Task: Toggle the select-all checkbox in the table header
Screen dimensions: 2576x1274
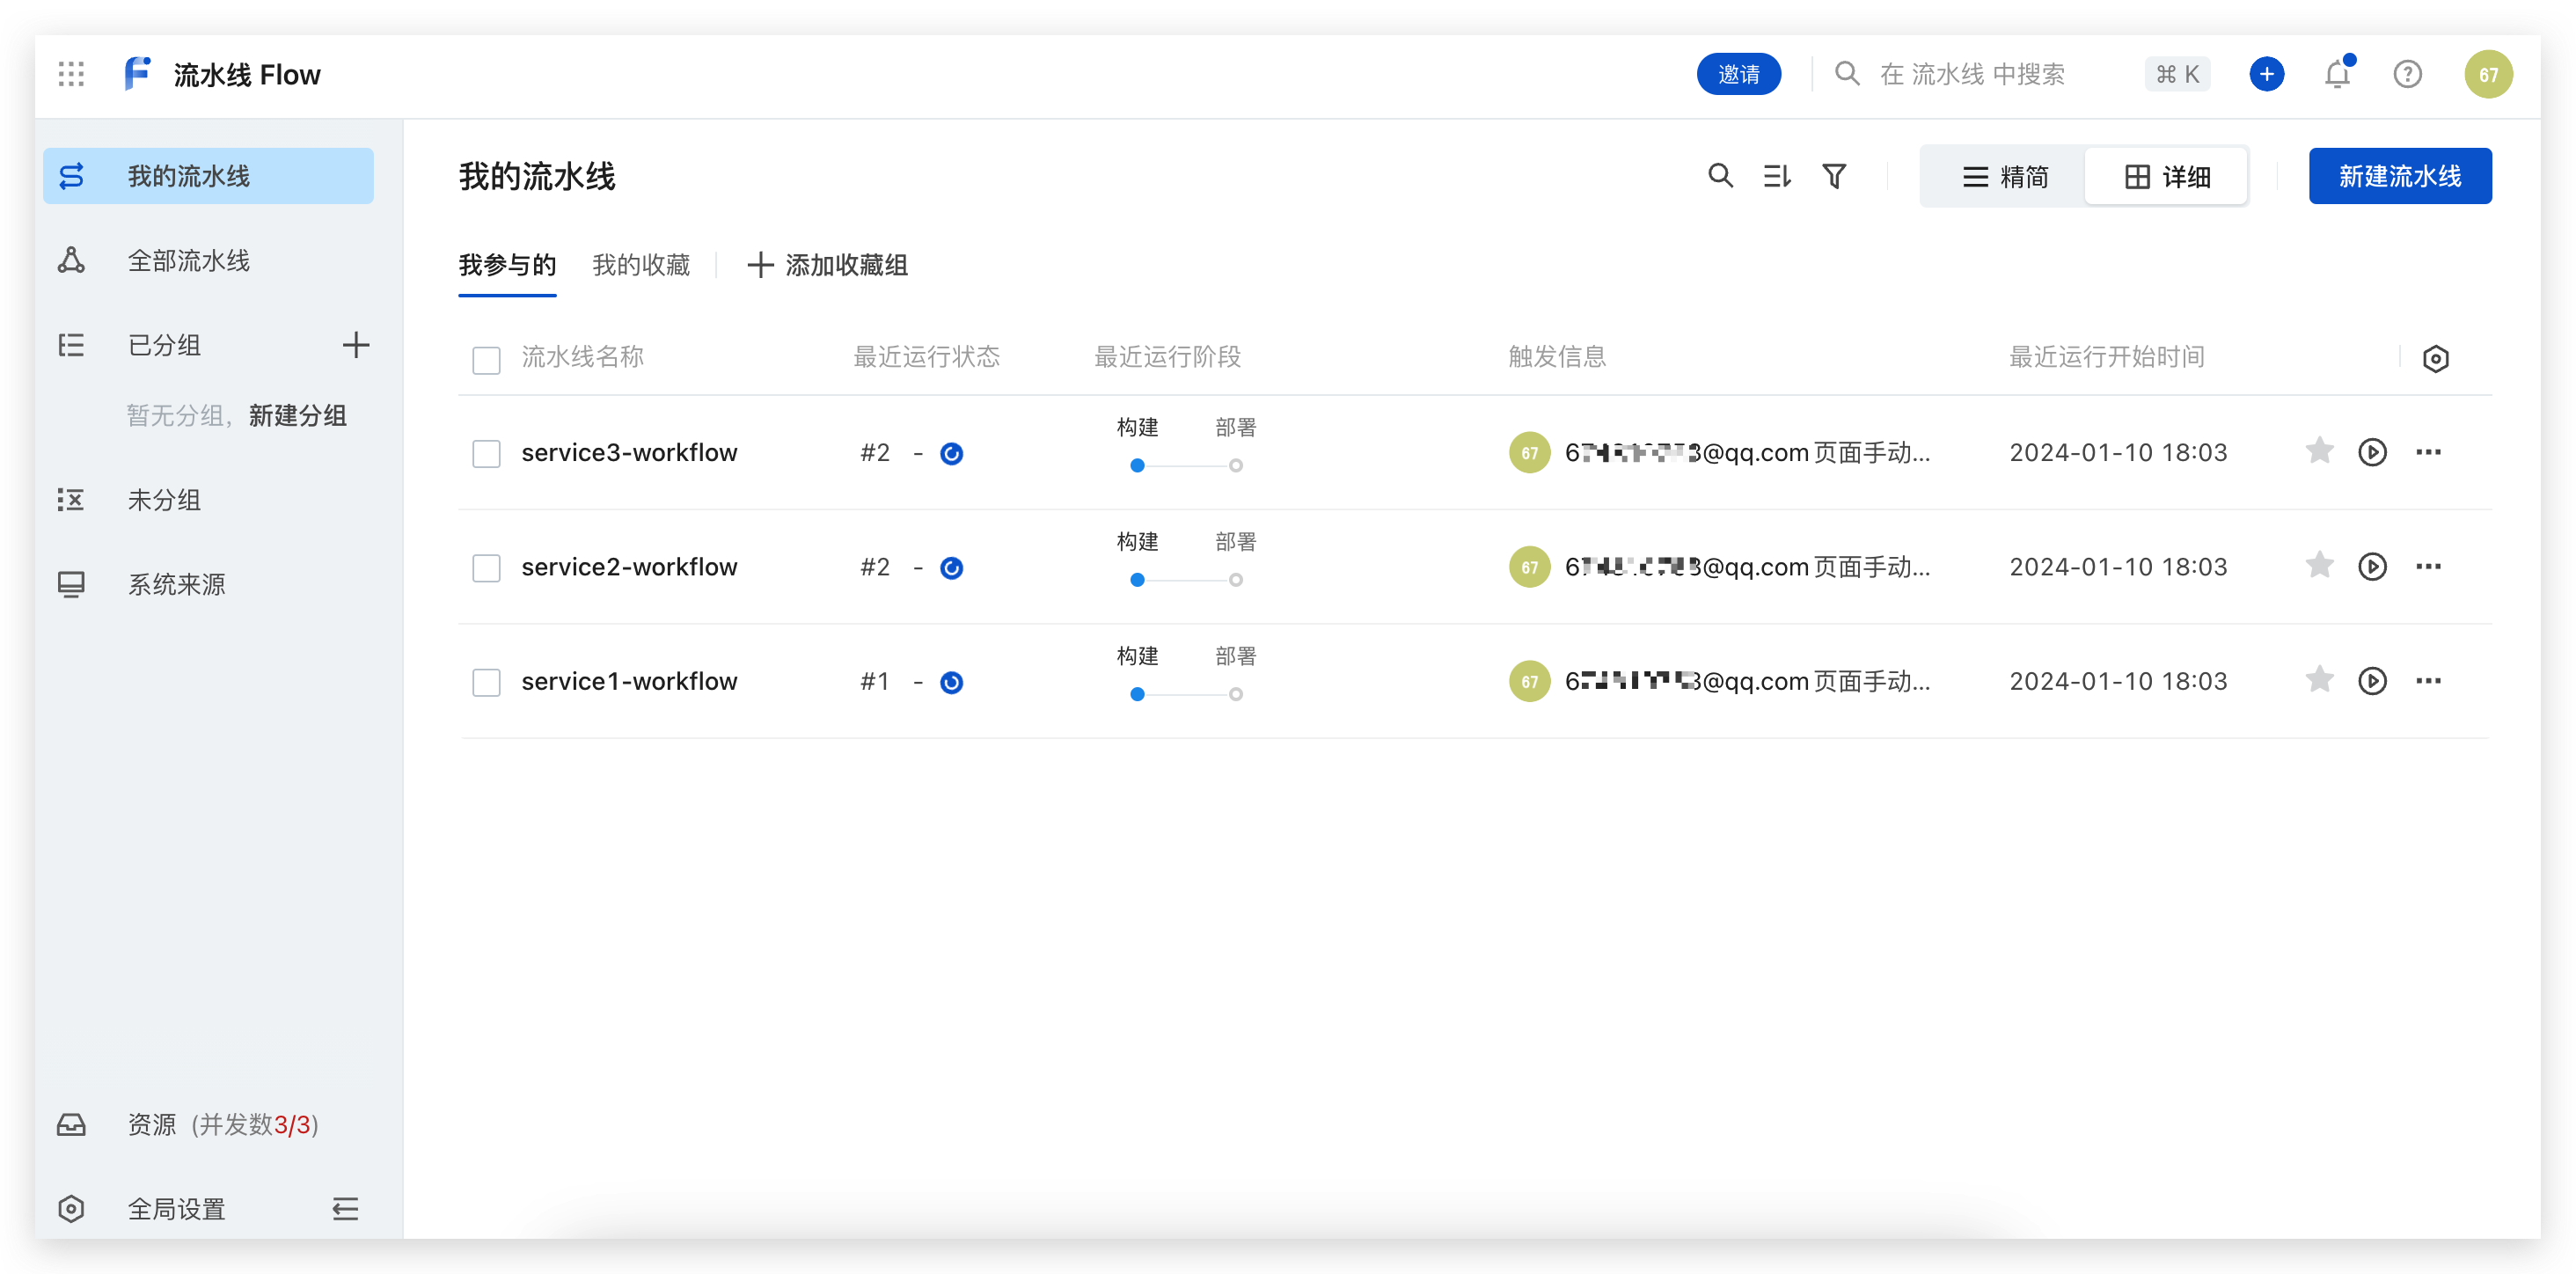Action: coord(486,359)
